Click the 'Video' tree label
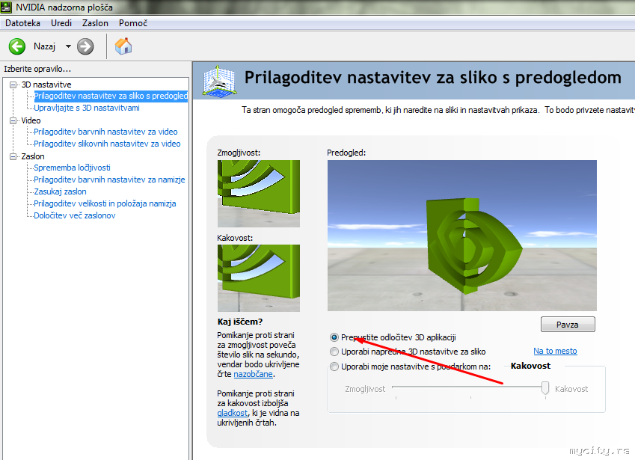Viewport: 635px width, 460px height. [31, 120]
